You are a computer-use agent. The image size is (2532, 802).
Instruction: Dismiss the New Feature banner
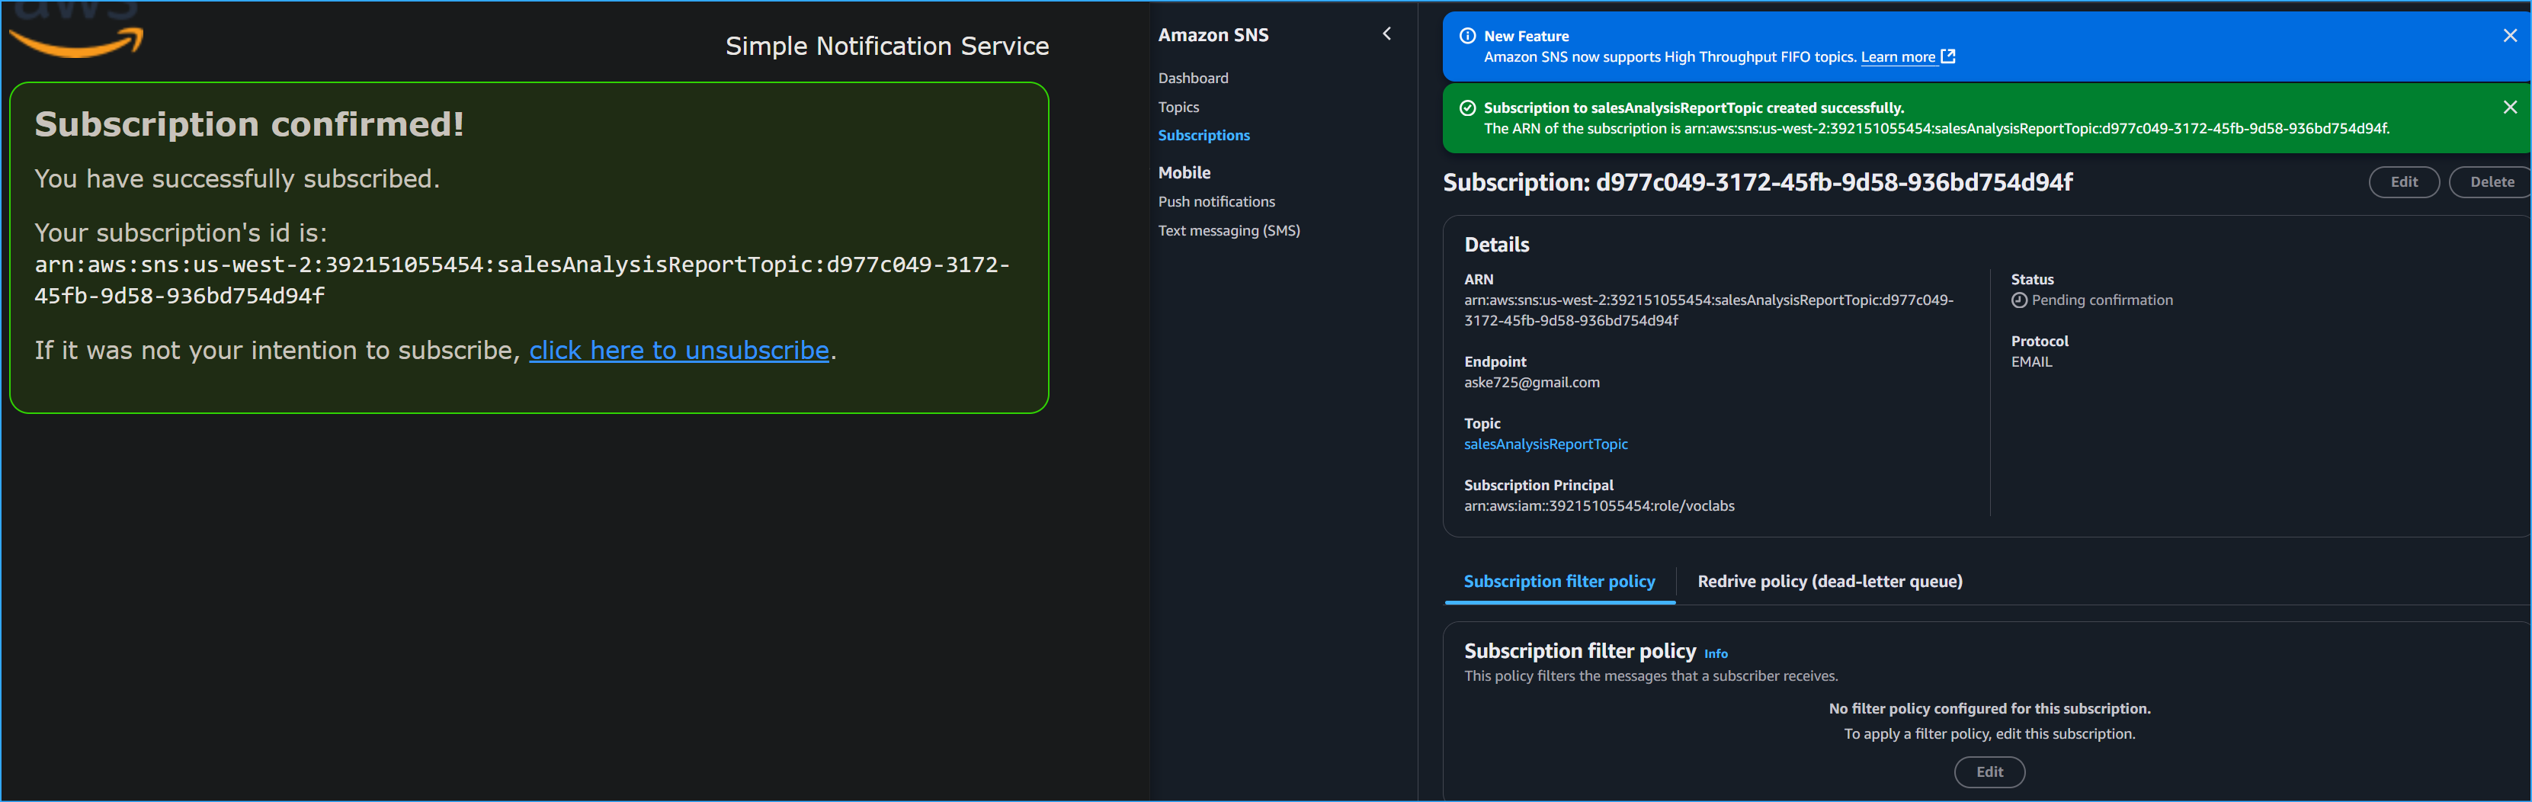pyautogui.click(x=2509, y=37)
